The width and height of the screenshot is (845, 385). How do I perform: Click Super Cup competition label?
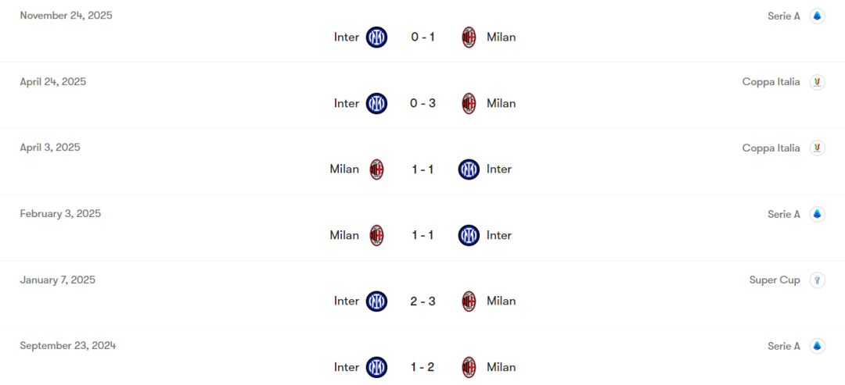[775, 280]
